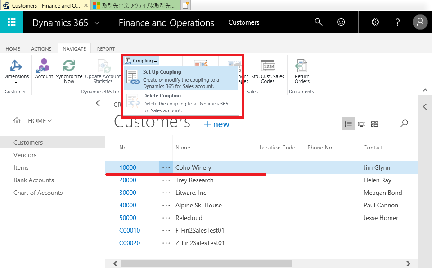Select Items in the sidebar
This screenshot has width=432, height=268.
click(x=21, y=168)
